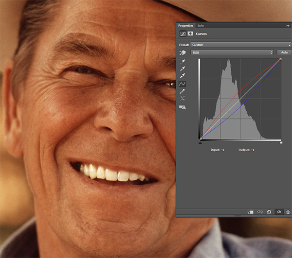
Task: Clip adjustment to layer below
Action: pos(251,212)
